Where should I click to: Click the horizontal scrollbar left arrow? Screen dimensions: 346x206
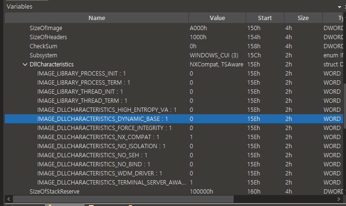(9, 199)
